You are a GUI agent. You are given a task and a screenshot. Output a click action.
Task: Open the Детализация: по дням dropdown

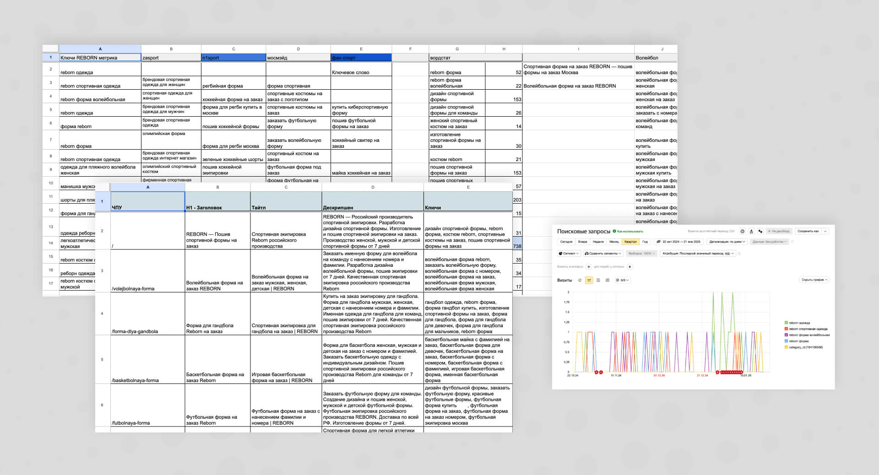click(727, 242)
